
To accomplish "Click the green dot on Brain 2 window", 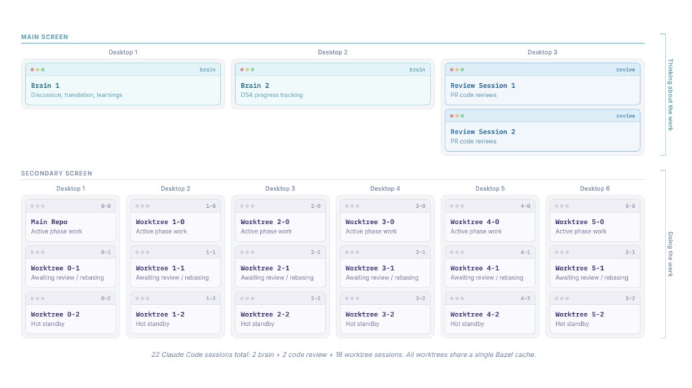I will 253,70.
